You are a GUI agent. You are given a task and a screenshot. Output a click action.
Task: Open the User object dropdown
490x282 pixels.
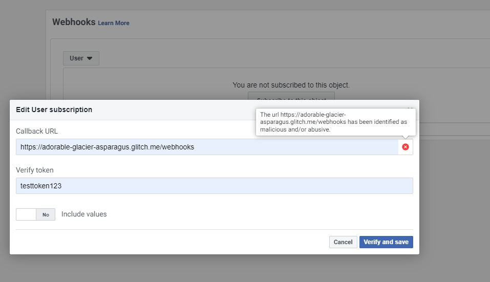(81, 58)
